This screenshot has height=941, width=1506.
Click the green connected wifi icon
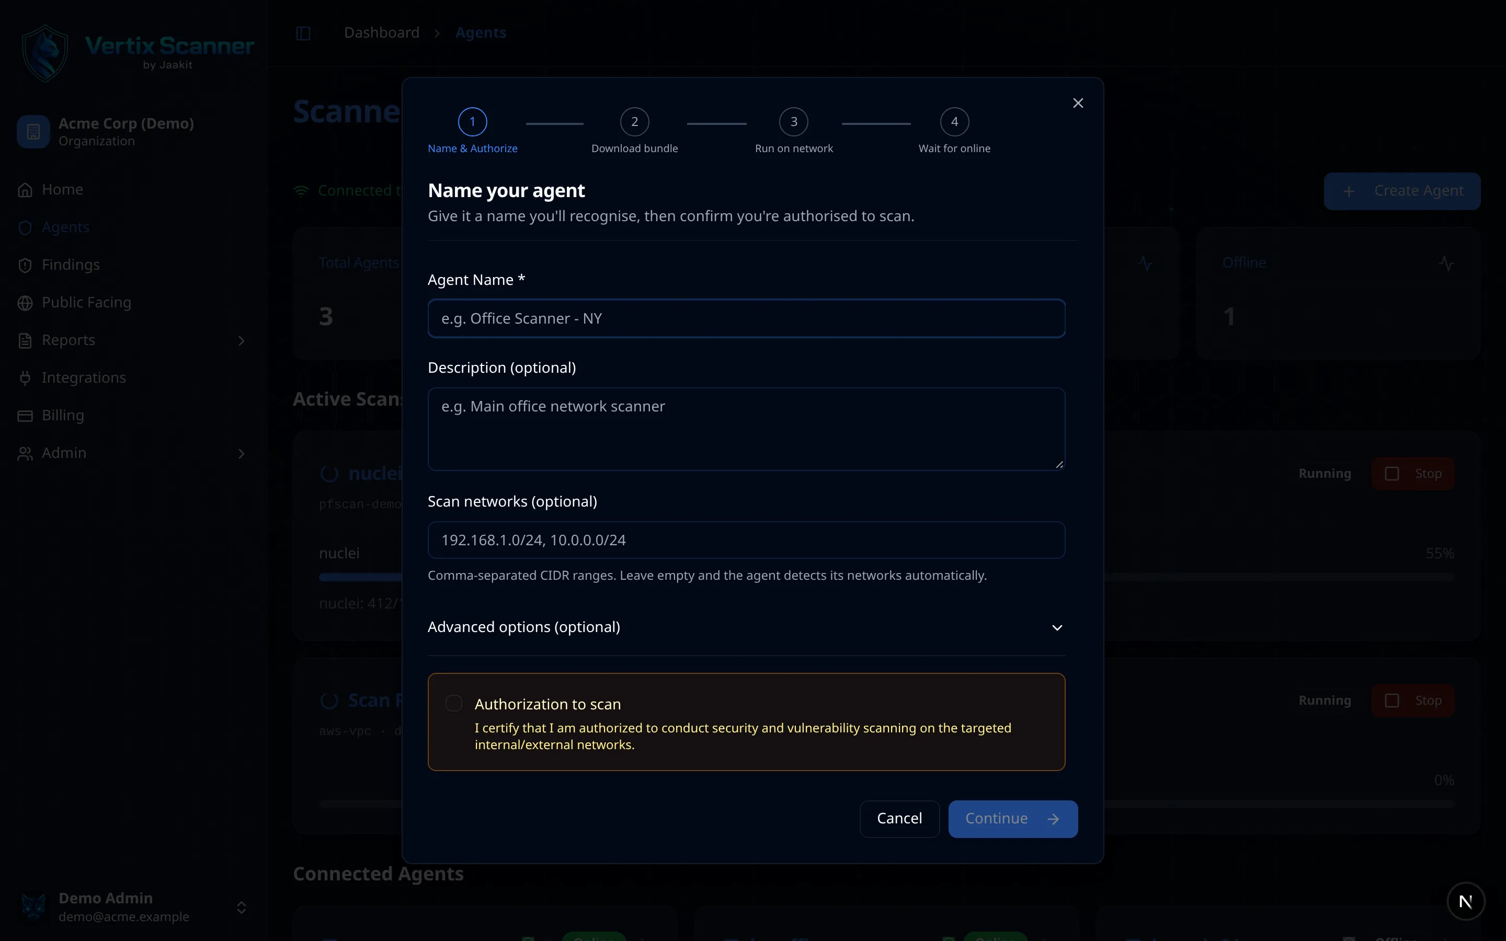[301, 191]
